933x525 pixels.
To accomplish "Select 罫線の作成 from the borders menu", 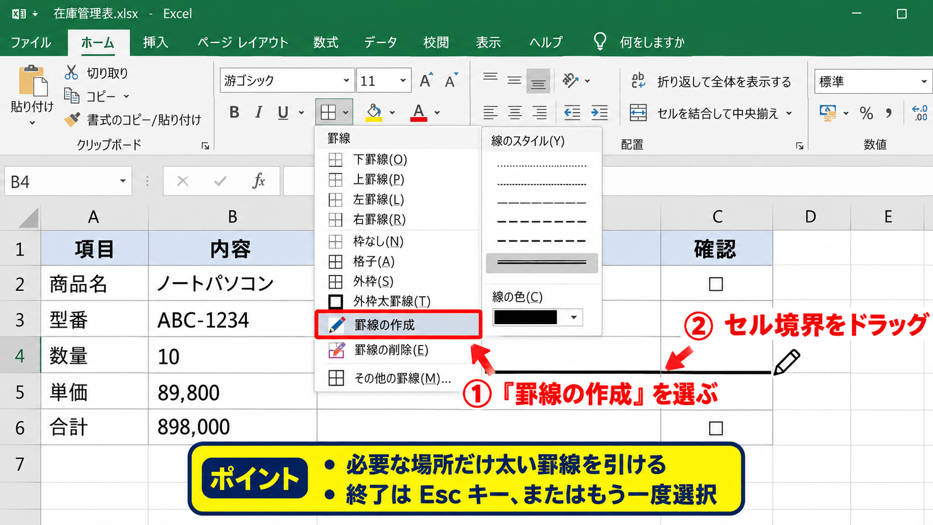I will click(x=398, y=325).
